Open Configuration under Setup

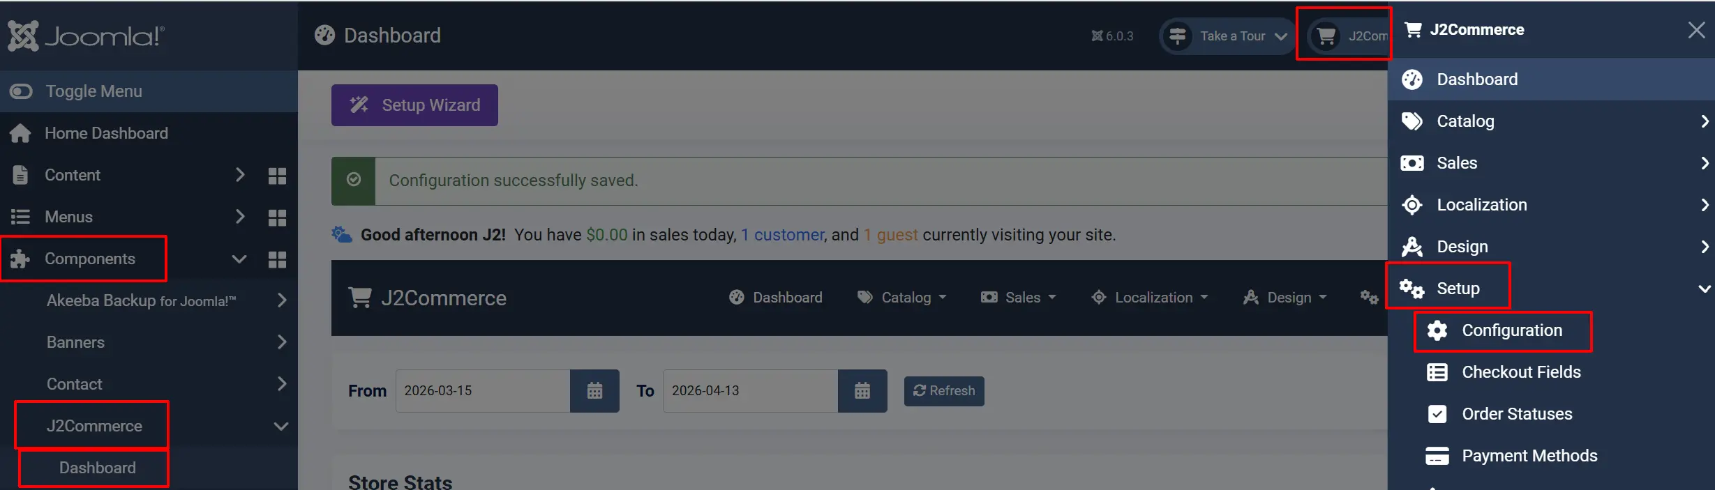pyautogui.click(x=1512, y=330)
